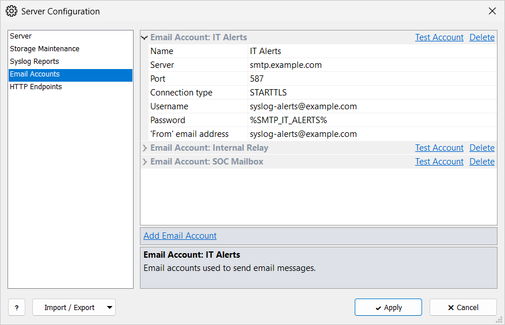Click the Connection type row label
The width and height of the screenshot is (505, 325).
point(181,93)
